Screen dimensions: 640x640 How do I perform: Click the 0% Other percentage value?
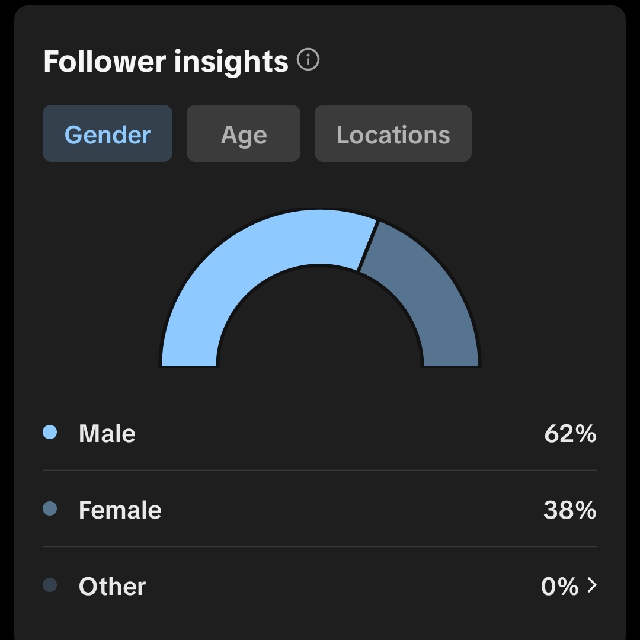coord(559,586)
